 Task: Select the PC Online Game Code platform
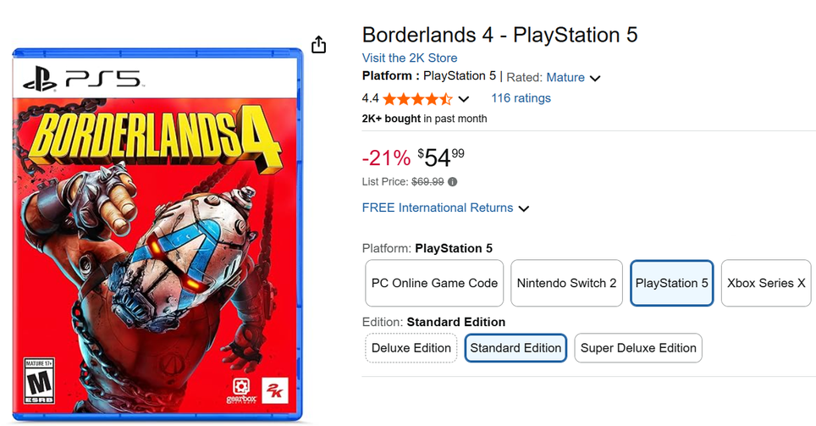[x=435, y=283]
